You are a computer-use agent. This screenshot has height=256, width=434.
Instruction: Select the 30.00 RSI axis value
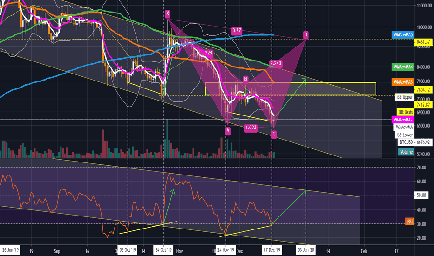tap(421, 224)
